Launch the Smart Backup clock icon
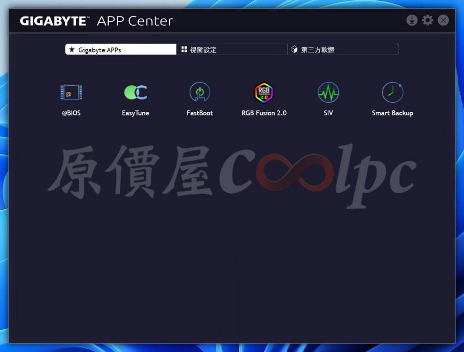464x352 pixels. click(x=392, y=92)
